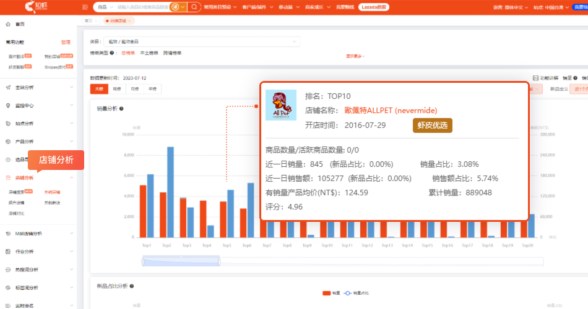Open the Shopee货代 shortcut
Viewport: 588px width, 309px height.
pos(55,67)
